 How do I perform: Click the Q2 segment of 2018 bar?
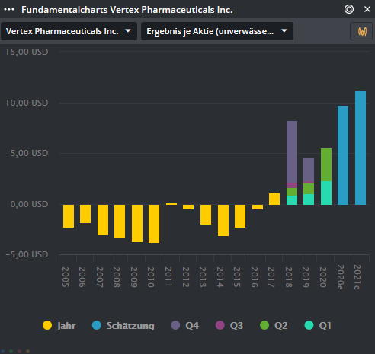[292, 192]
